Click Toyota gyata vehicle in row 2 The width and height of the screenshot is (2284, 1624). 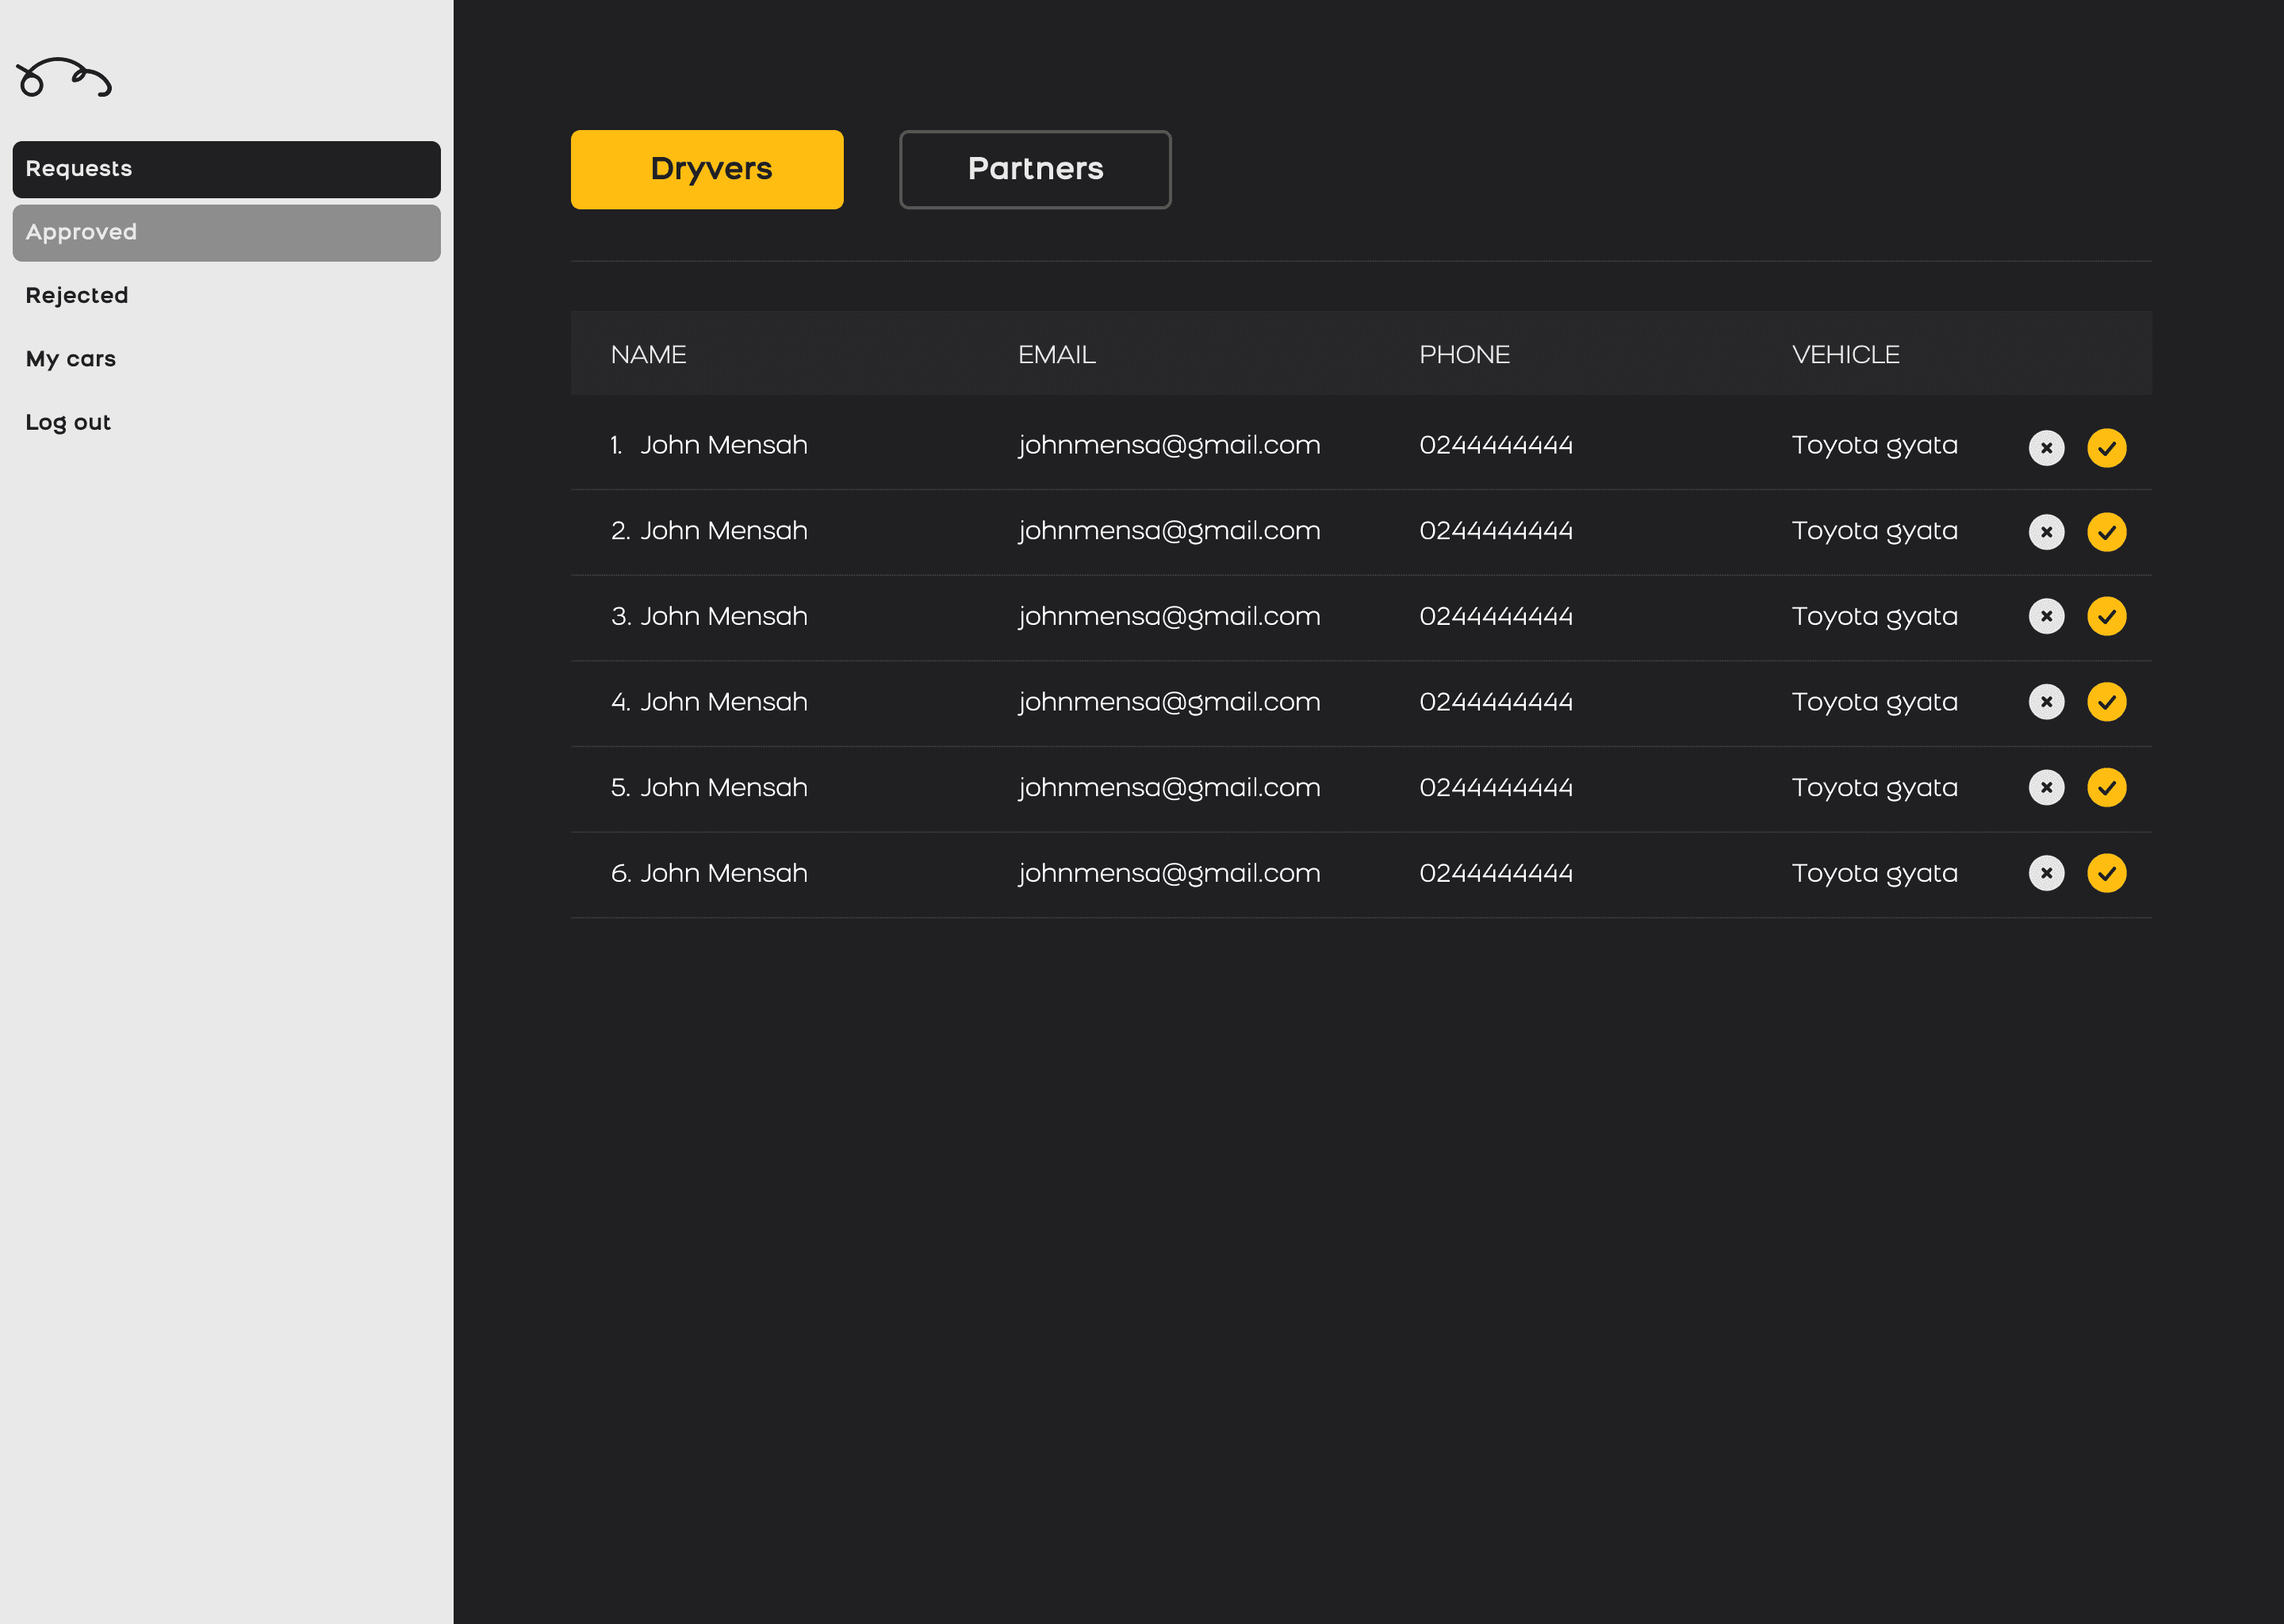click(1874, 532)
